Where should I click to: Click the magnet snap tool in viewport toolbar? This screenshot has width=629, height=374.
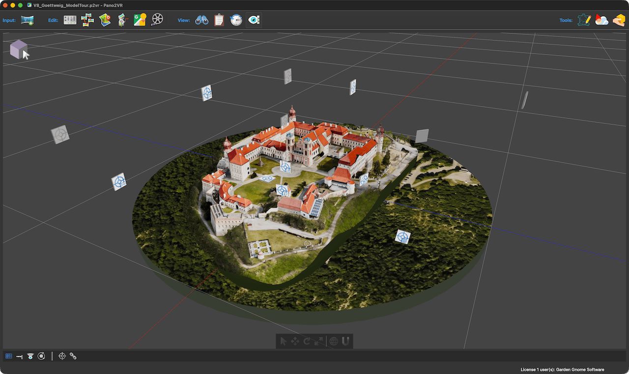click(x=345, y=341)
